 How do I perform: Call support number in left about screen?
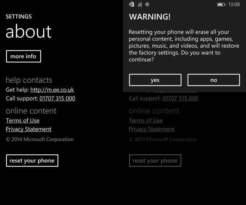(x=57, y=98)
